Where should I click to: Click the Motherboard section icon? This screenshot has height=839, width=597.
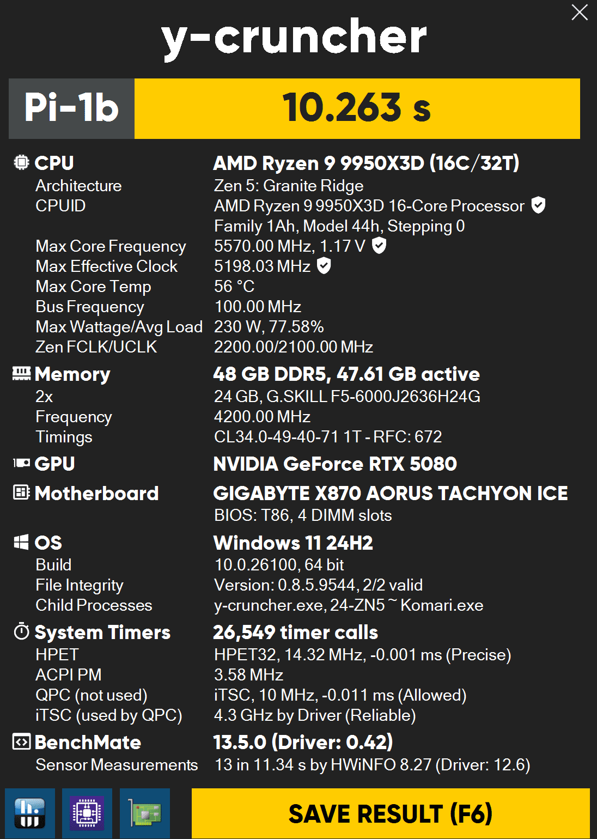click(21, 493)
